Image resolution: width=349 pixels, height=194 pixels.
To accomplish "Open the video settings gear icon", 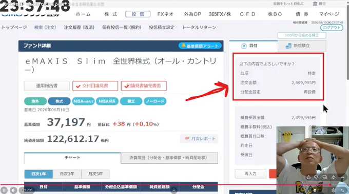I will [334, 190].
